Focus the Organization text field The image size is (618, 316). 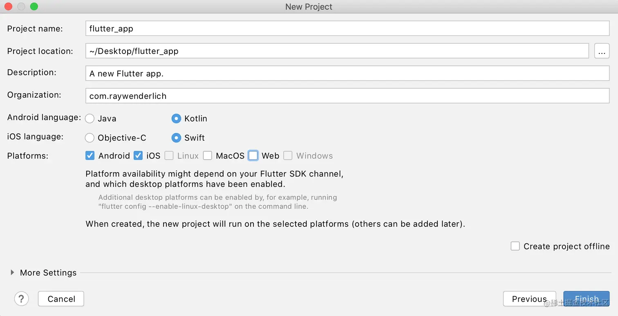[x=347, y=96]
